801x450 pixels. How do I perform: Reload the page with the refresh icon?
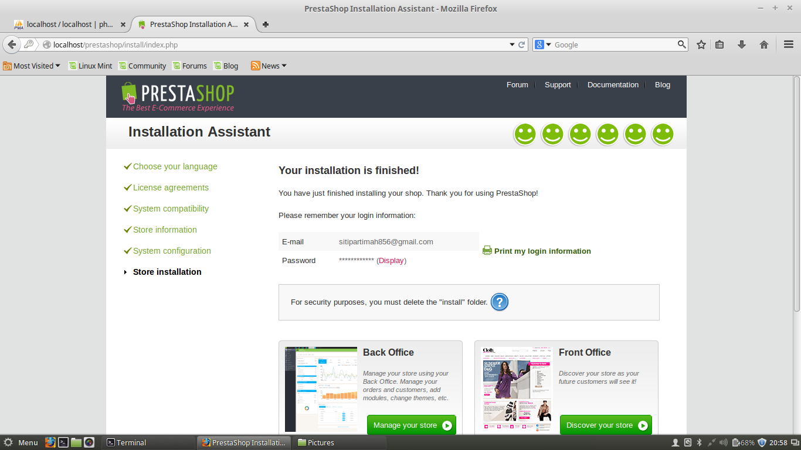point(521,45)
